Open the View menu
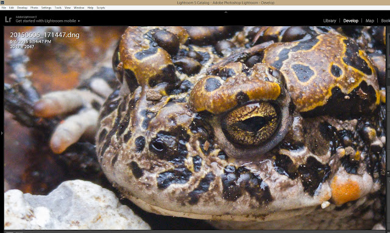This screenshot has width=390, height=233. pyautogui.click(x=68, y=8)
